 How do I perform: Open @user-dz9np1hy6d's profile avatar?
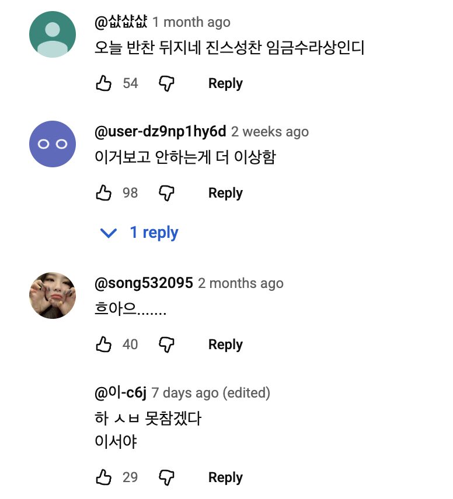tap(53, 144)
